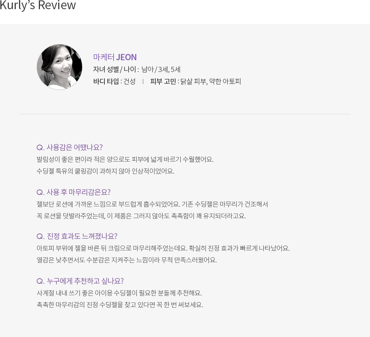
Task: Click the answer line starting 발림성이 좋은
Action: point(125,159)
